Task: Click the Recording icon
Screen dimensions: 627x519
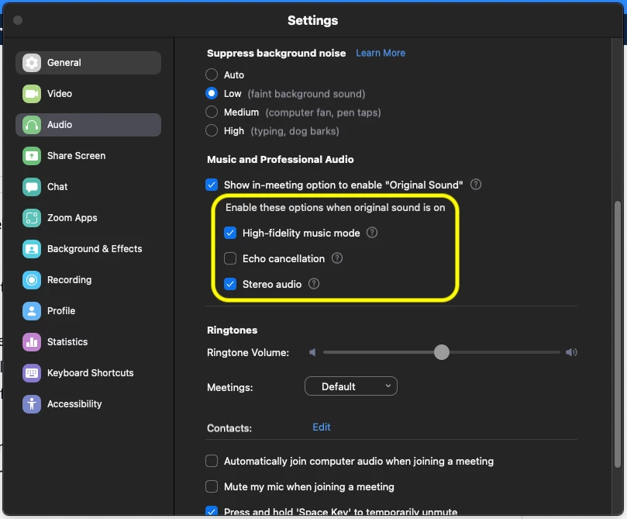Action: 32,280
